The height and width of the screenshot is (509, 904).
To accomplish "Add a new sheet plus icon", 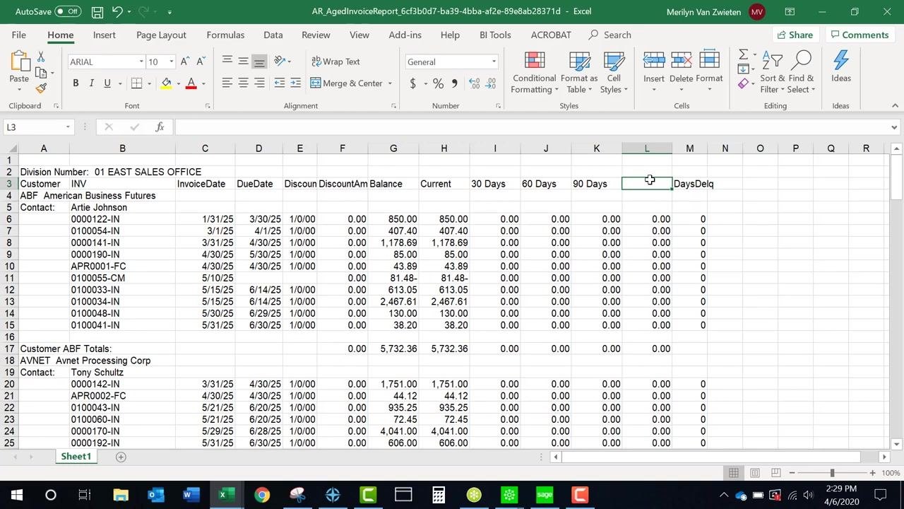I will tap(121, 457).
